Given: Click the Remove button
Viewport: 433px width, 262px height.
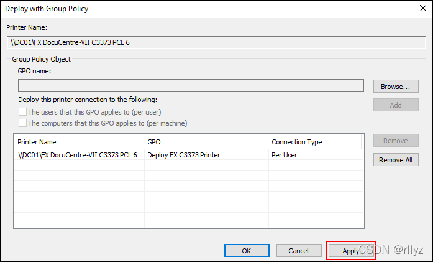Looking at the screenshot, I should pos(396,141).
